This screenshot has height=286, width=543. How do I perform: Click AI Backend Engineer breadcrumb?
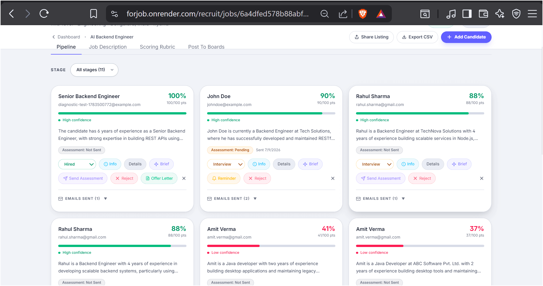(112, 37)
